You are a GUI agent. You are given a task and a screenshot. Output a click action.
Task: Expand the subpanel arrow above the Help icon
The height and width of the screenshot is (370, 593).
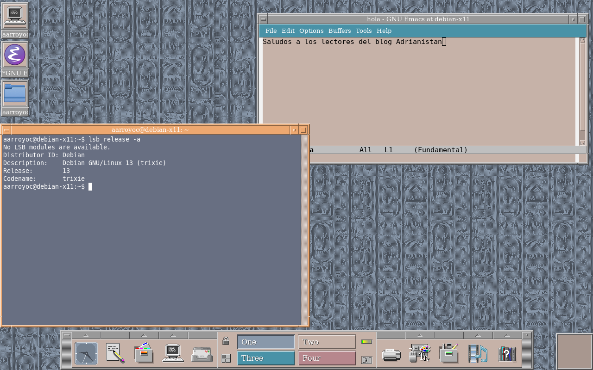506,335
